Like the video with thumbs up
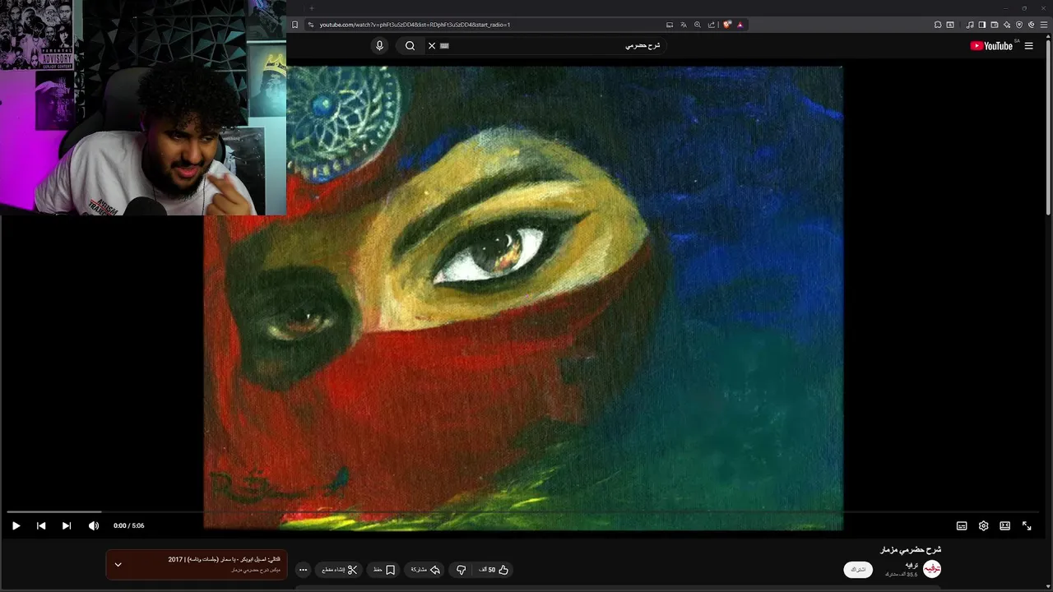 494,570
